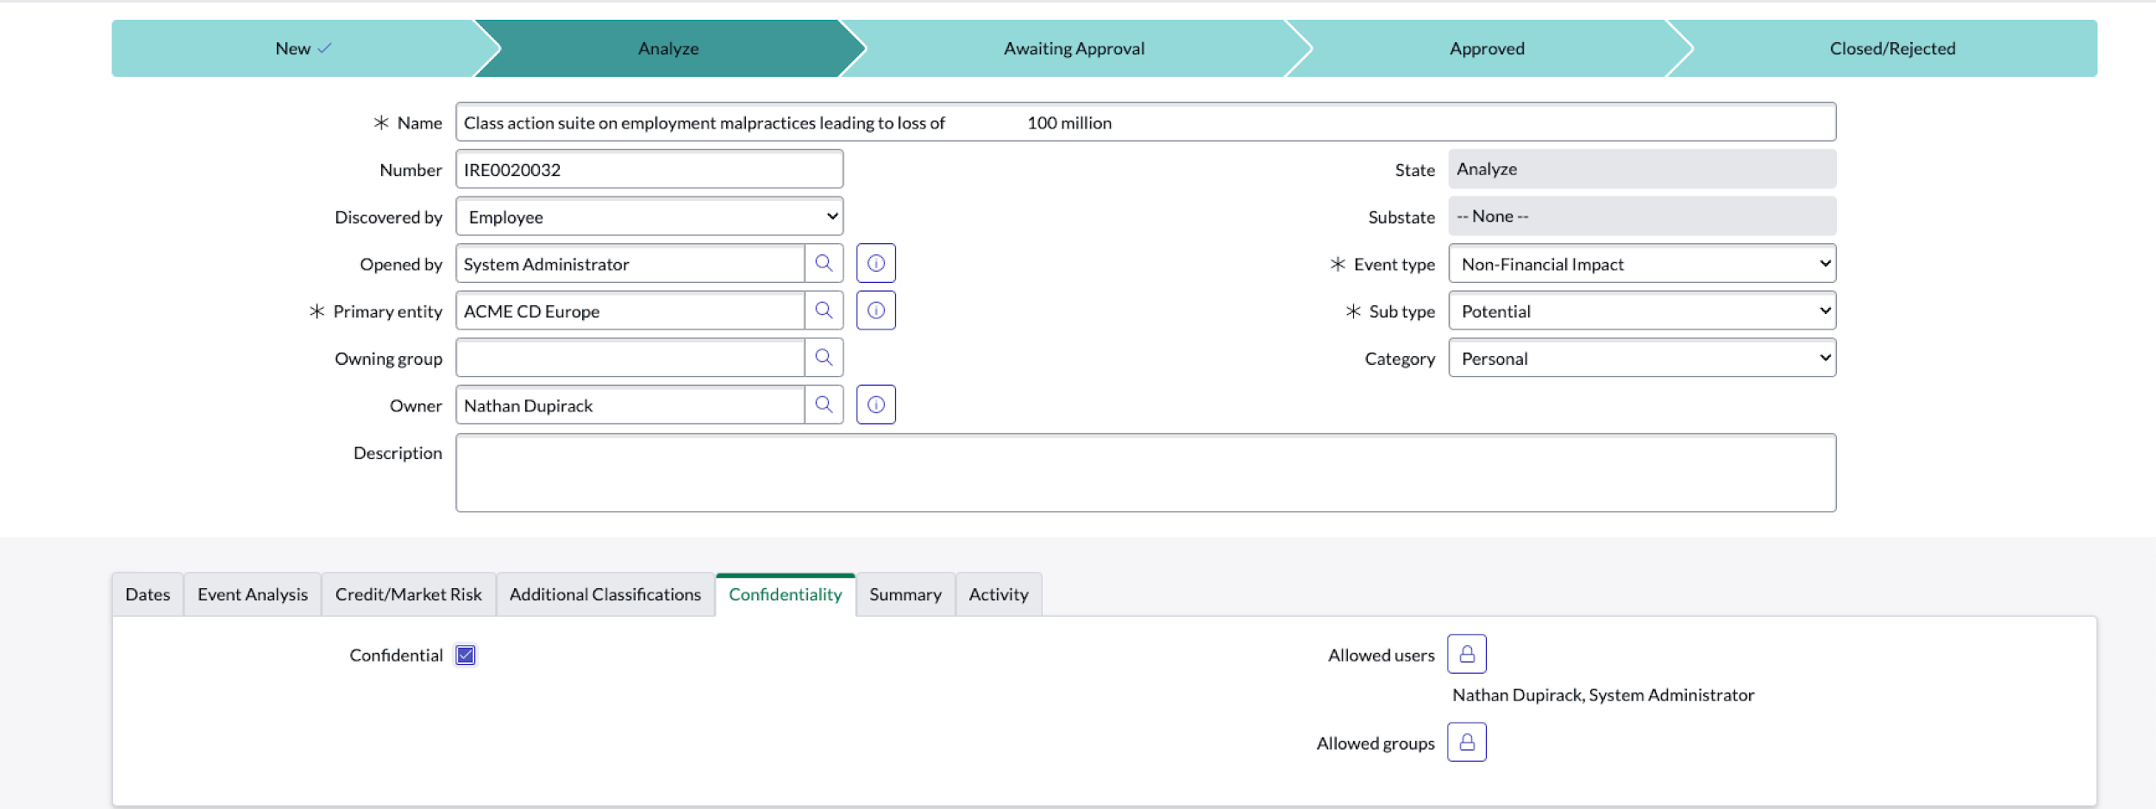Open the Credit/Market Risk tab
2156x809 pixels.
pyautogui.click(x=408, y=594)
